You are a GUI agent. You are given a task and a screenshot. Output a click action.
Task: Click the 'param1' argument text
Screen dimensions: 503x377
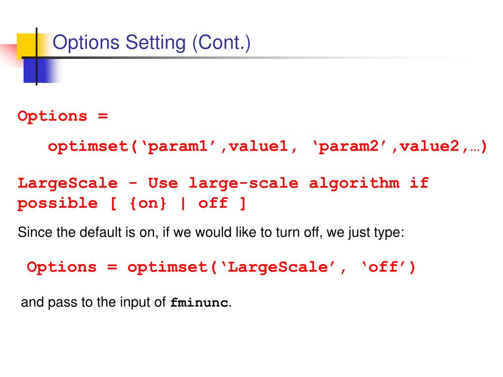point(178,146)
